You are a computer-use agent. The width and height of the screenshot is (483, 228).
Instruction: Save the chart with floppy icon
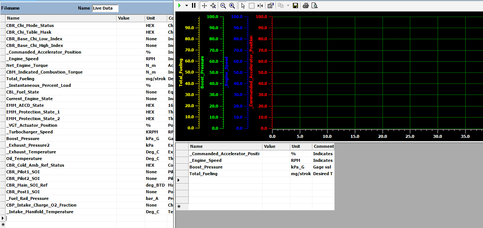(295, 6)
